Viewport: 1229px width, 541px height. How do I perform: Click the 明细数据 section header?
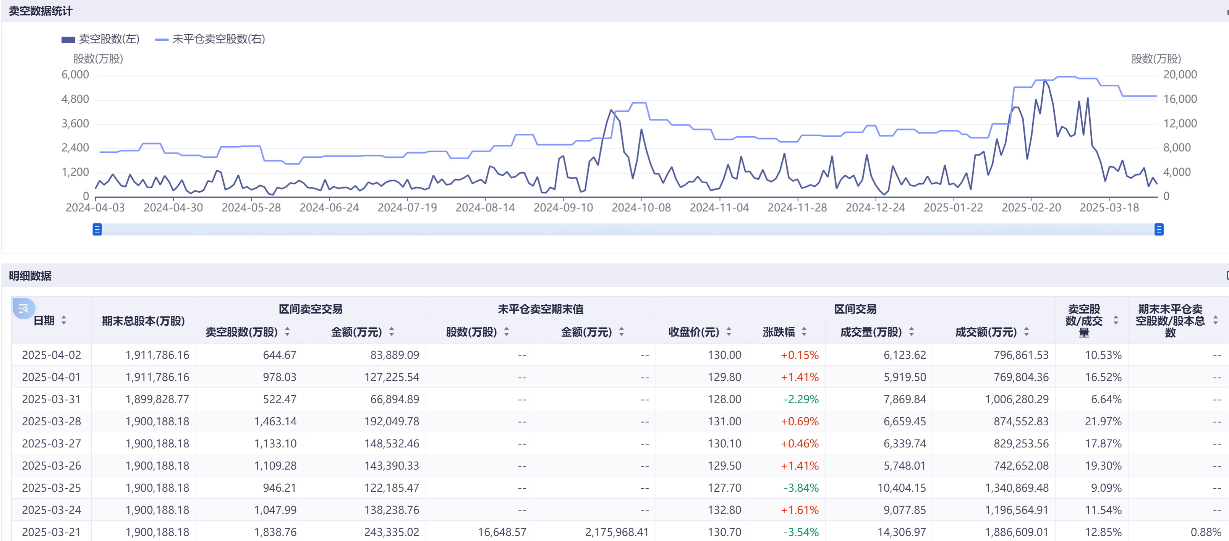point(30,276)
